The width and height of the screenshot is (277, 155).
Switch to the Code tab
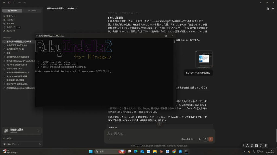click(x=32, y=10)
